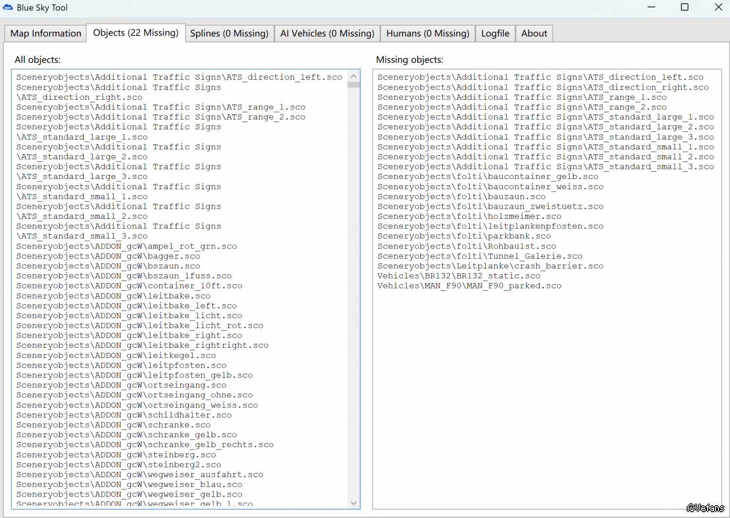
Task: Open the Map Information tab
Action: [x=46, y=34]
